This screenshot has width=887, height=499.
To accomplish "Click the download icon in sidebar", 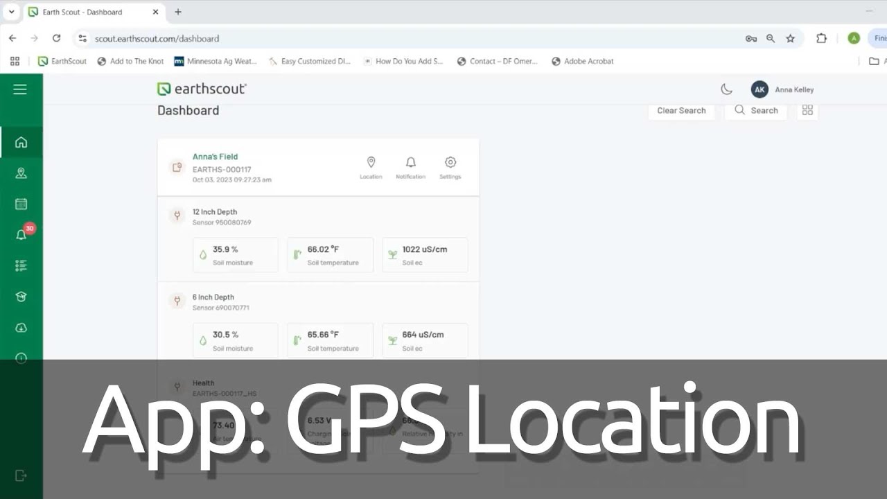I will pos(21,328).
